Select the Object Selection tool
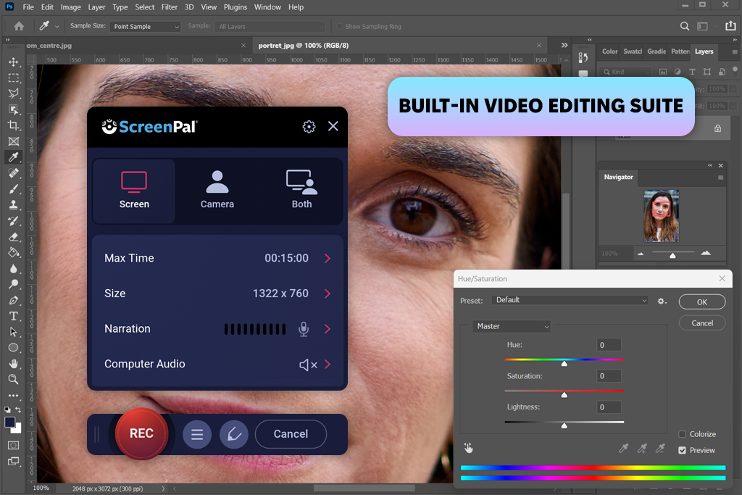Viewport: 742px width, 495px height. (14, 109)
